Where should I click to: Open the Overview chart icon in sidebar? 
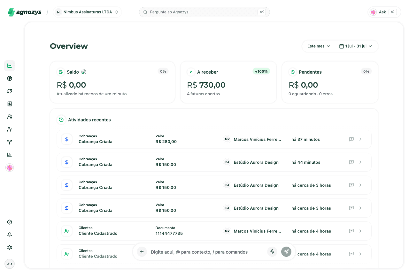pos(10,66)
